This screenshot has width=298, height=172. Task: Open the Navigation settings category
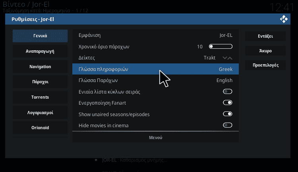(40, 67)
